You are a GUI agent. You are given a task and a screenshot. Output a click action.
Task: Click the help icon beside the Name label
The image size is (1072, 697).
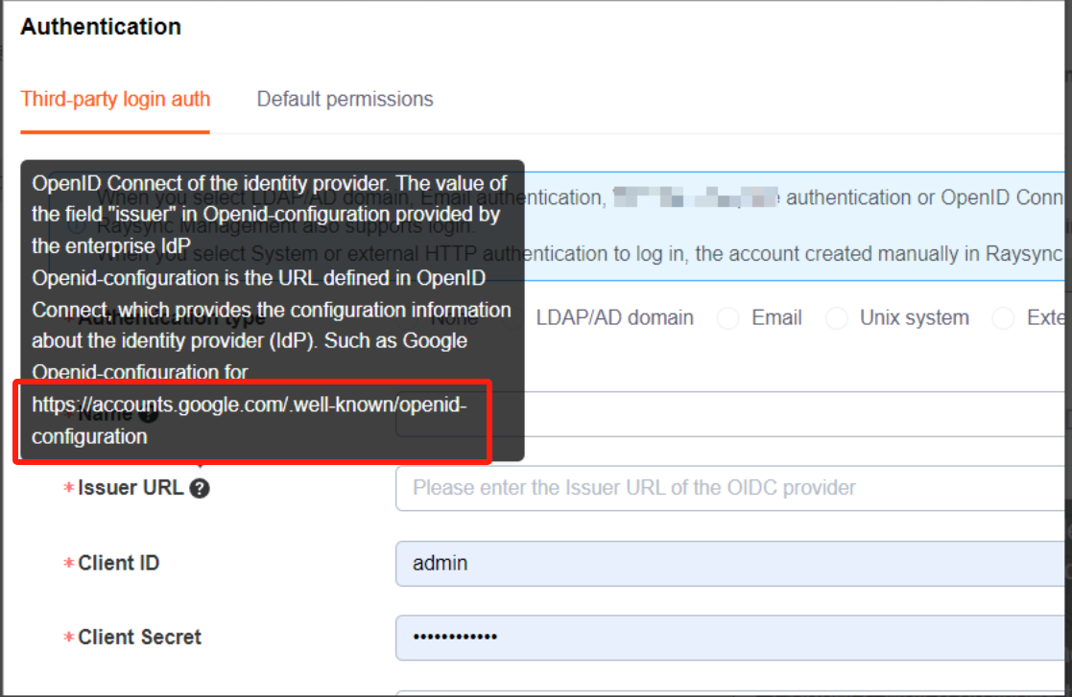click(x=148, y=414)
